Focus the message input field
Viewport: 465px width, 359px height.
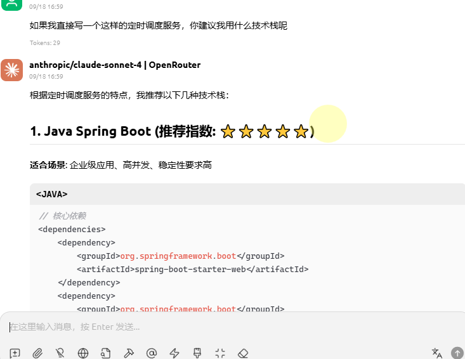pyautogui.click(x=232, y=327)
